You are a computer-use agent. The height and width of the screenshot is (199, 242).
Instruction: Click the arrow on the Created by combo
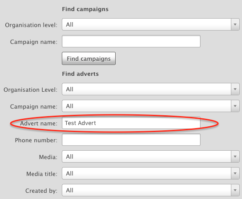coord(235,191)
